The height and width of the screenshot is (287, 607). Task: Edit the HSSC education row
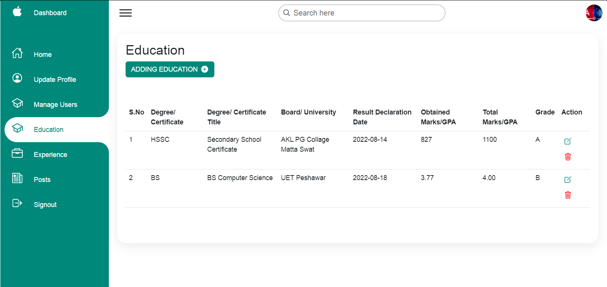568,141
